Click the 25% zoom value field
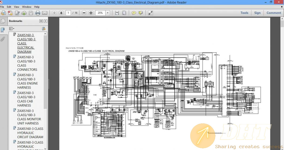 [100, 13]
